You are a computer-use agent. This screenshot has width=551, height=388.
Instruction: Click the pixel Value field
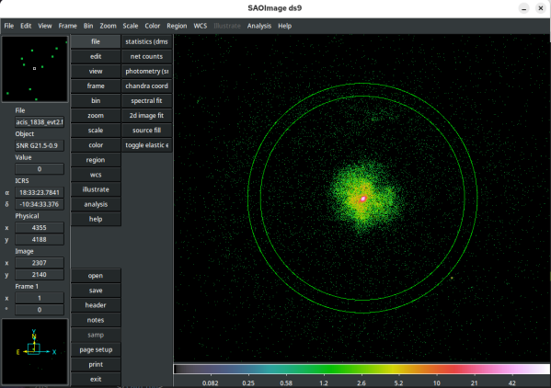point(40,169)
